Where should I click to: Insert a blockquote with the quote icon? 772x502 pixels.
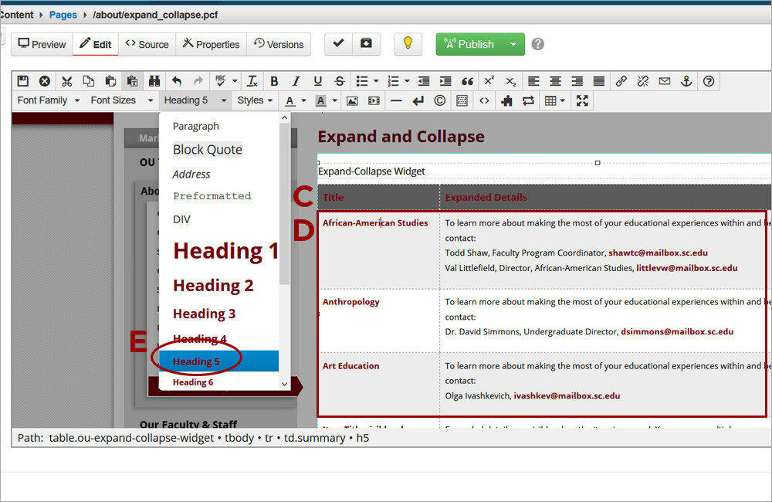(467, 81)
